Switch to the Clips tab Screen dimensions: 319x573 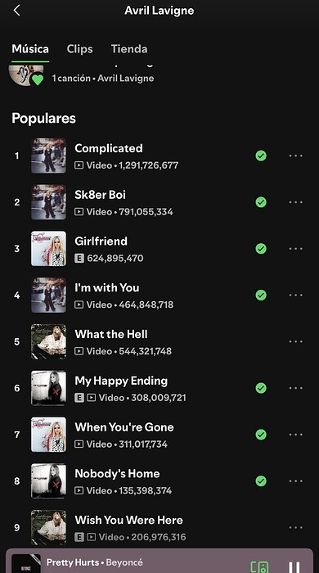pos(79,49)
